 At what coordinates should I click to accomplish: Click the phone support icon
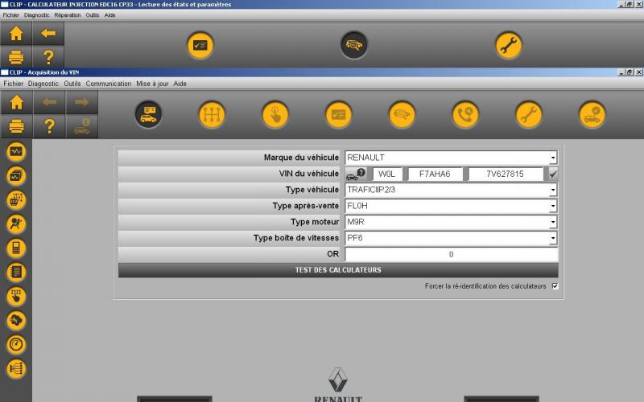(464, 115)
